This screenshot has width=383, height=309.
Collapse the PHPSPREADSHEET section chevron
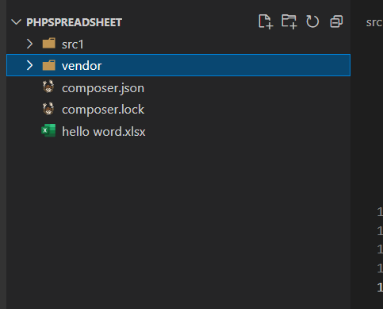click(x=17, y=22)
